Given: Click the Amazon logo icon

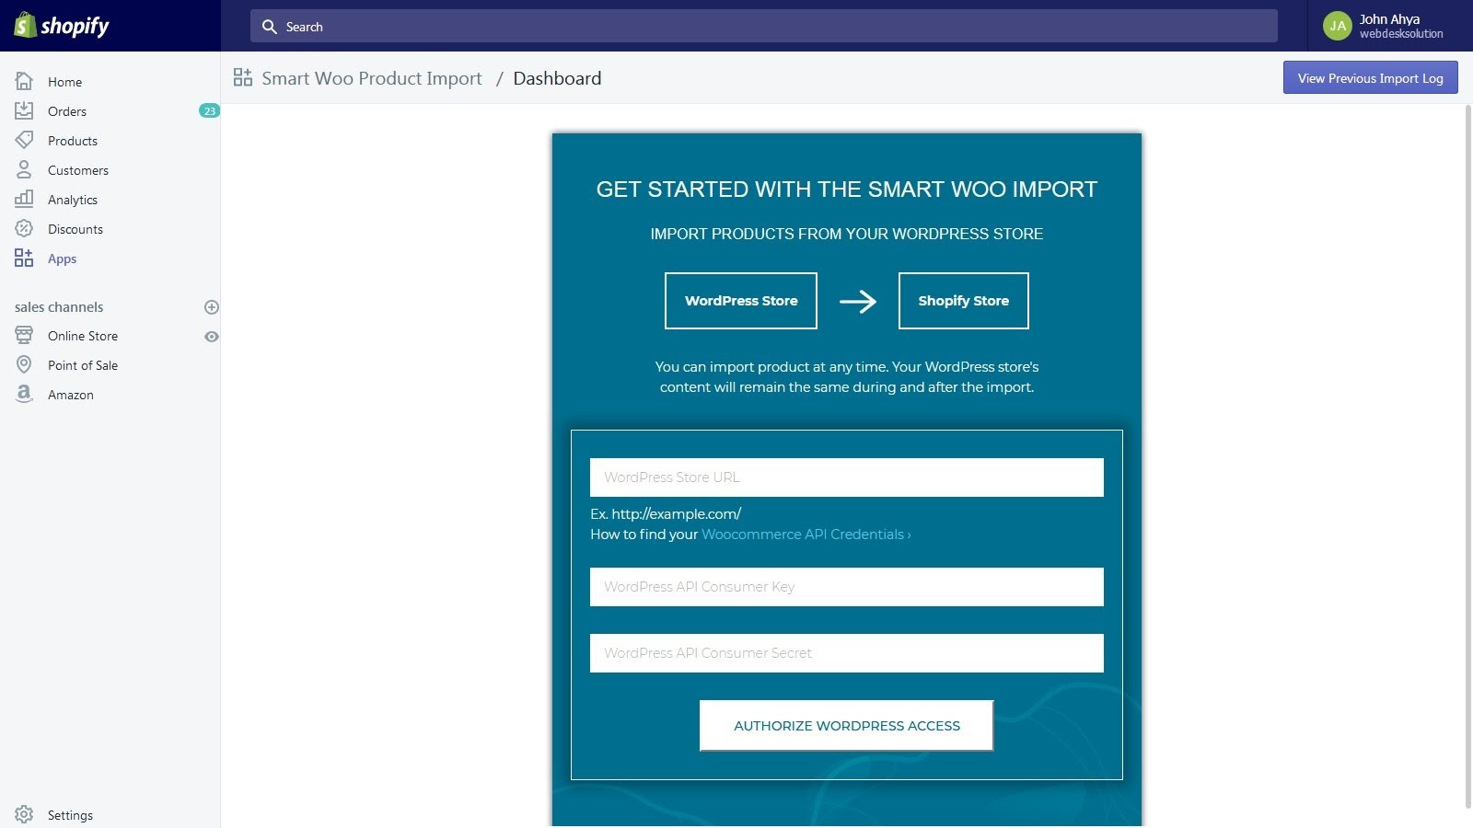Looking at the screenshot, I should [24, 394].
